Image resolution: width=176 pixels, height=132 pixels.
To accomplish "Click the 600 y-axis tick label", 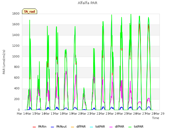I will [x=17, y=78].
